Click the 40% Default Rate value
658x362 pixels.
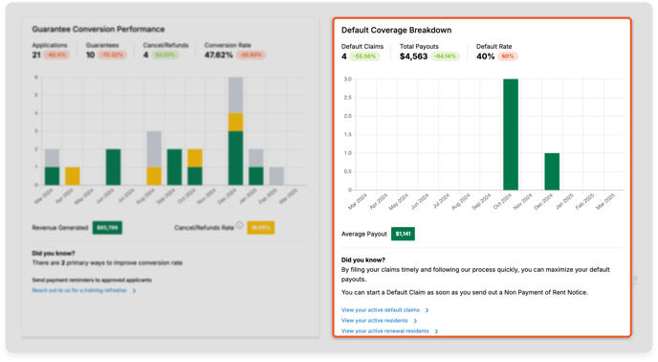[486, 57]
